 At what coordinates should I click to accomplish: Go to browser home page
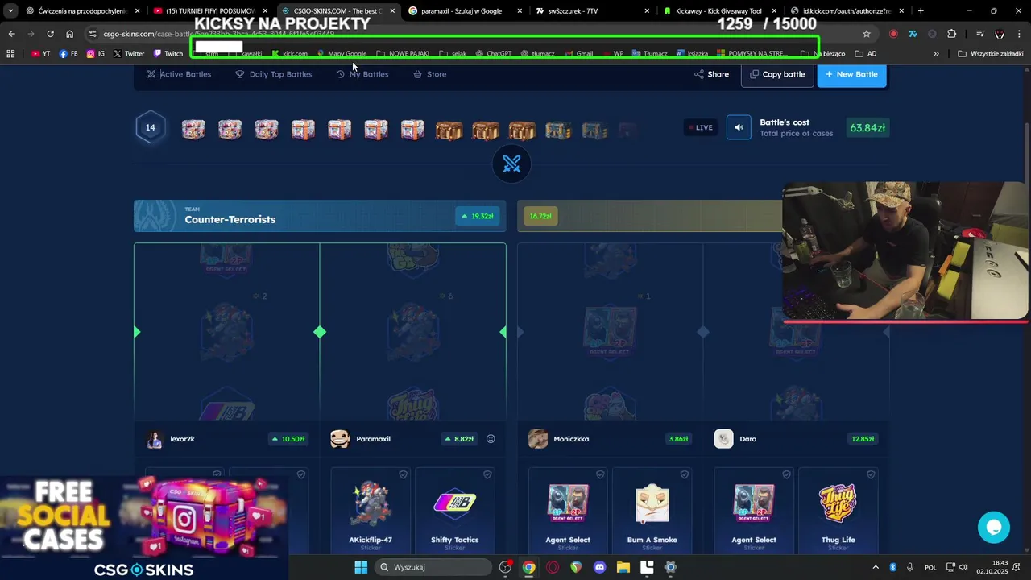point(69,34)
